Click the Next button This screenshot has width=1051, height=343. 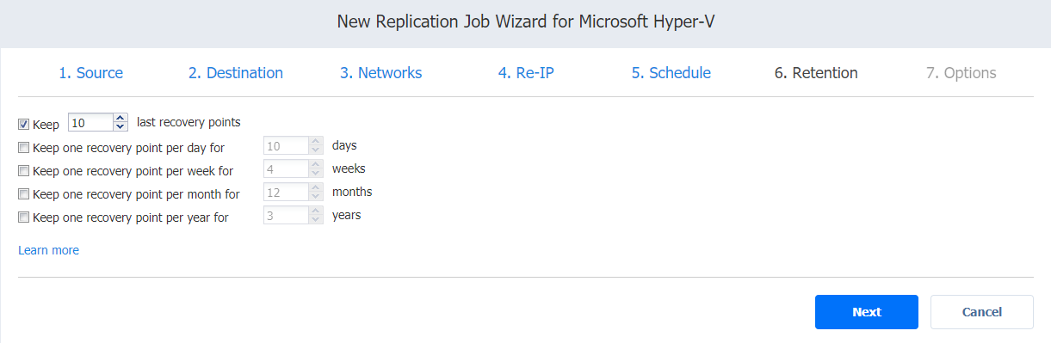point(867,312)
